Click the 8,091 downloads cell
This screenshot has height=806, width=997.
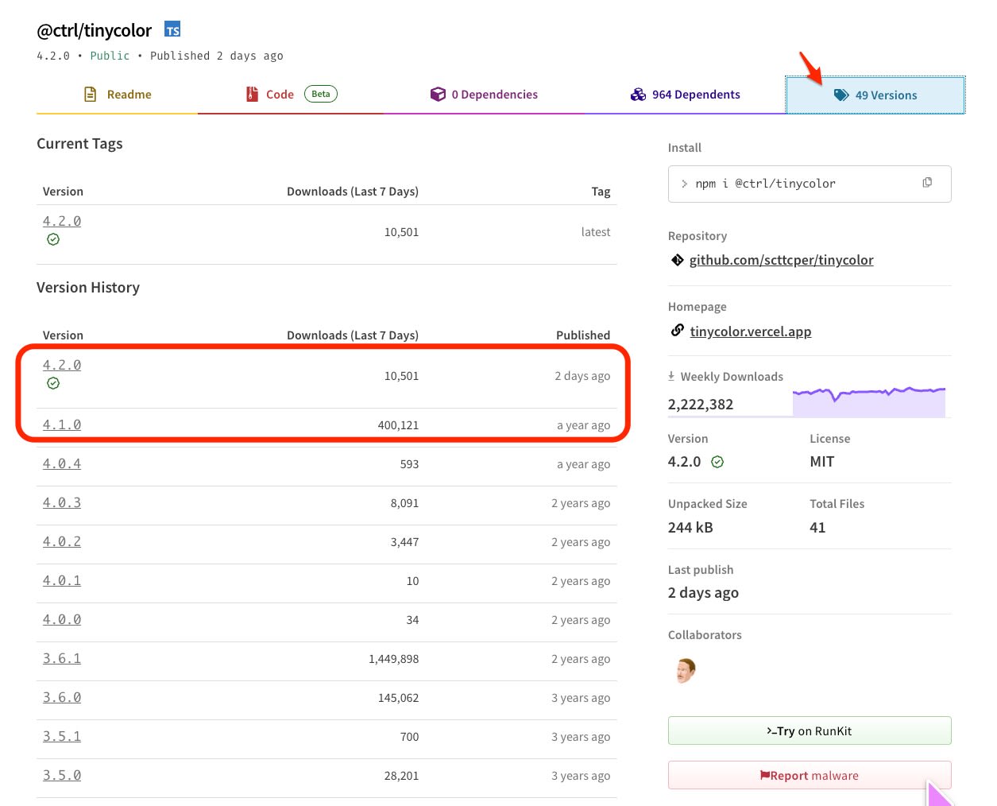point(404,503)
